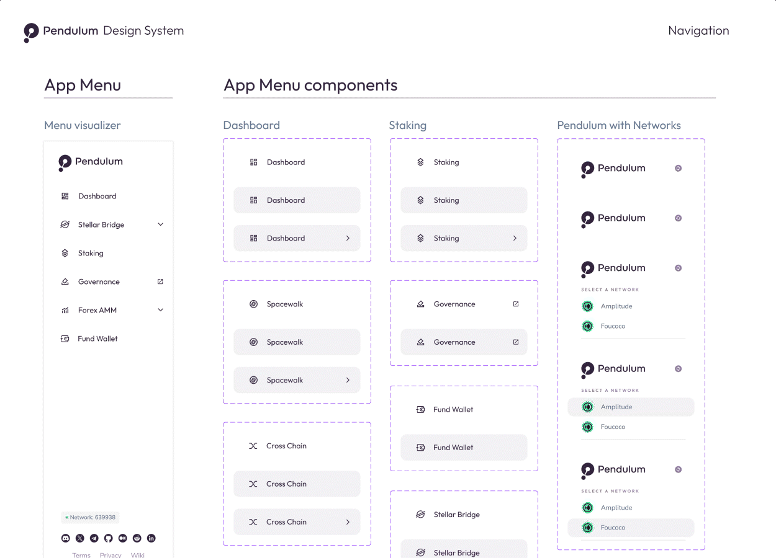Click the highlighted Dashboard item without a chevron
Image resolution: width=776 pixels, height=558 pixels.
[297, 200]
